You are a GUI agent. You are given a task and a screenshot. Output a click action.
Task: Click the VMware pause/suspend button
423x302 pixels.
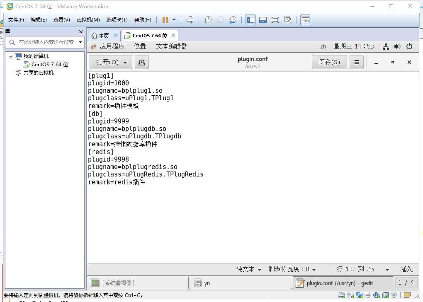click(x=165, y=19)
